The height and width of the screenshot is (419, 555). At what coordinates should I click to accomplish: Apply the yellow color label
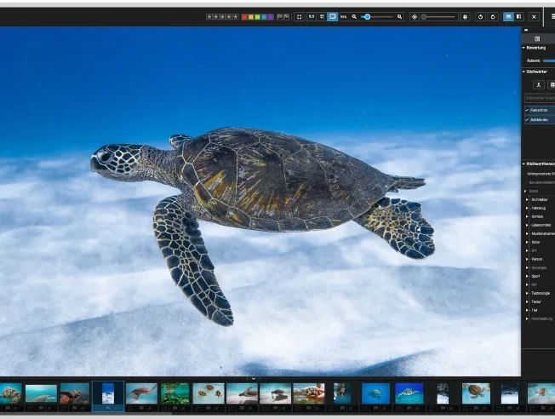(251, 17)
